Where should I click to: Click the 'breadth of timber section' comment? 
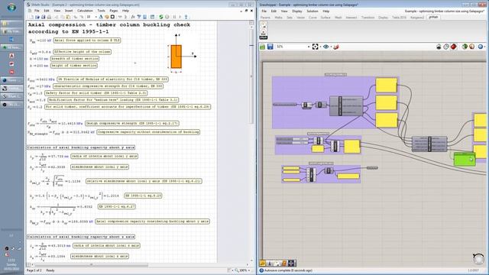pos(75,59)
